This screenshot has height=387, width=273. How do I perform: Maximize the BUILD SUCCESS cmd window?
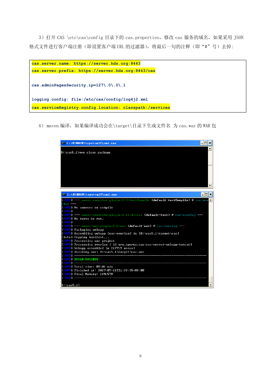pos(206,194)
